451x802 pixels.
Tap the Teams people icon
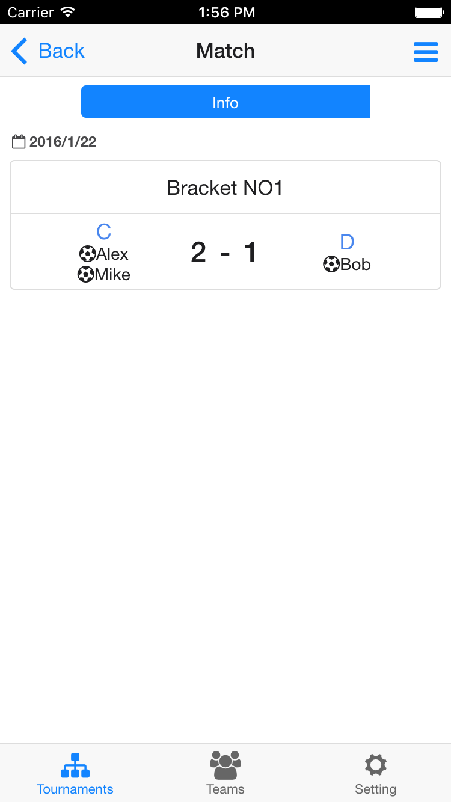226,765
